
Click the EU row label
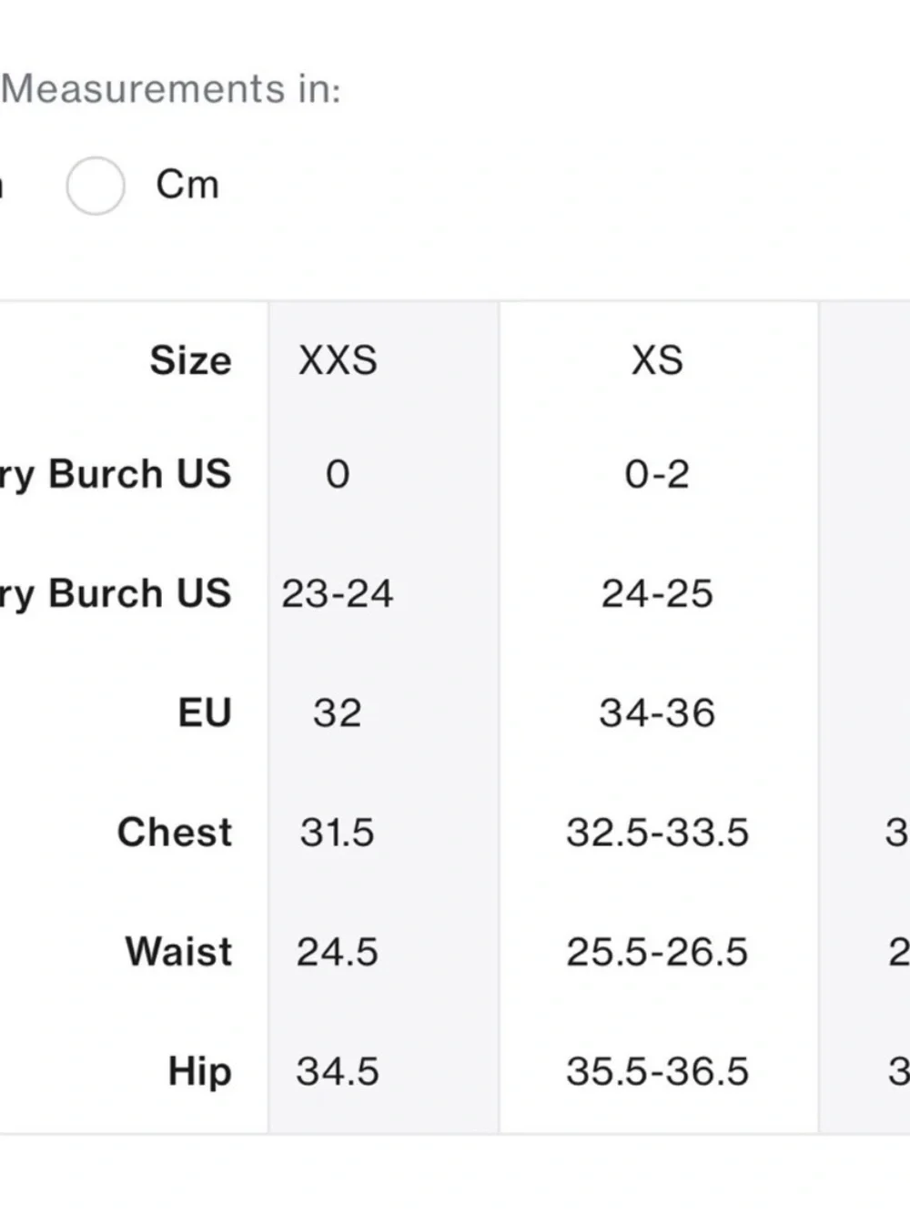point(205,713)
